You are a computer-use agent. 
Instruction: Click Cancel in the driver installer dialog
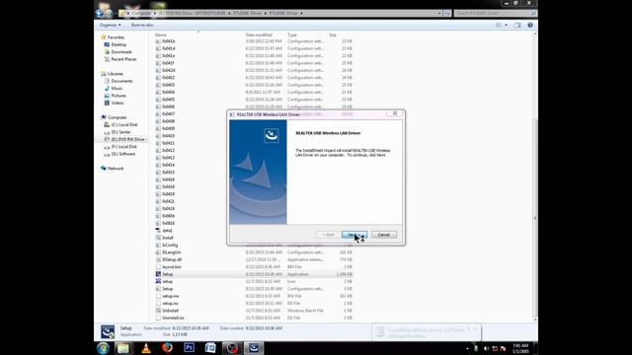click(x=384, y=235)
